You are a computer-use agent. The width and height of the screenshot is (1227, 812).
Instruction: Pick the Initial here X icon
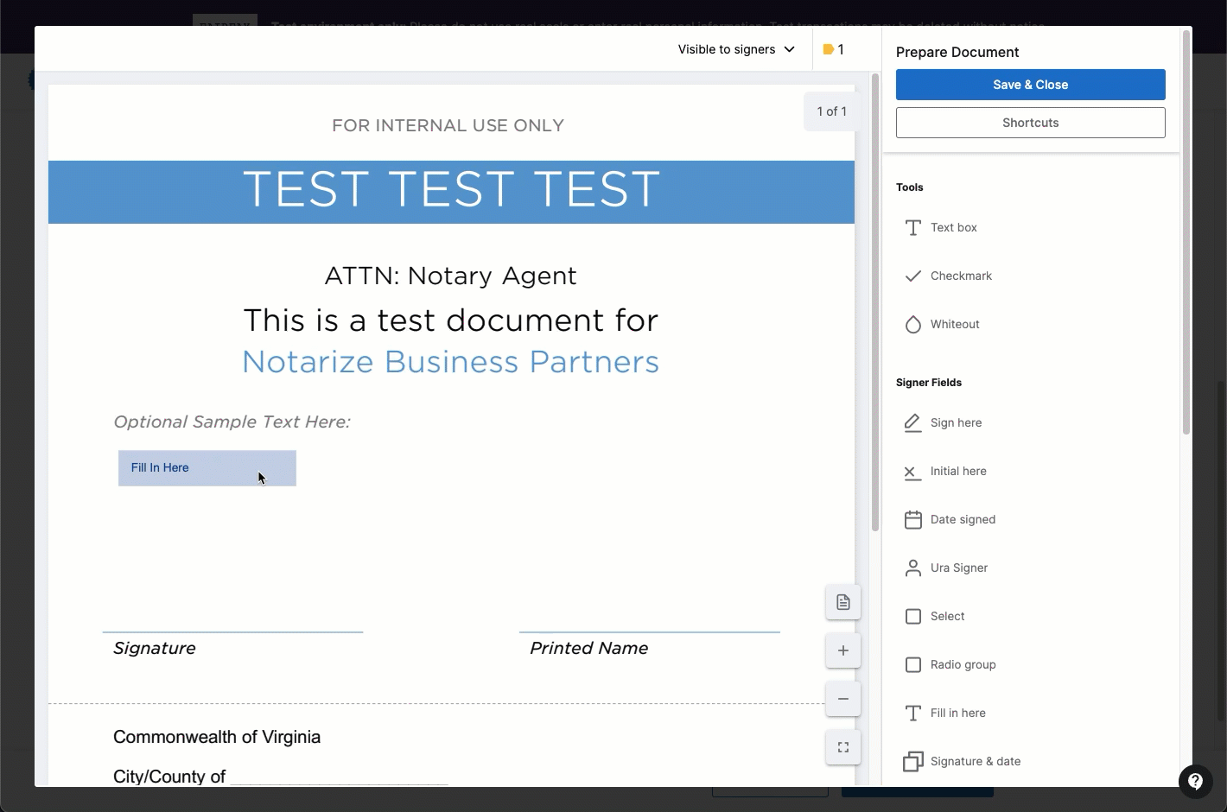tap(912, 472)
